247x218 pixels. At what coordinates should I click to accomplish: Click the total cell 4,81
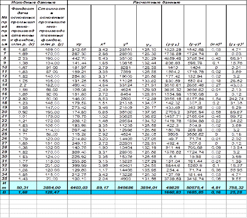[216, 186]
